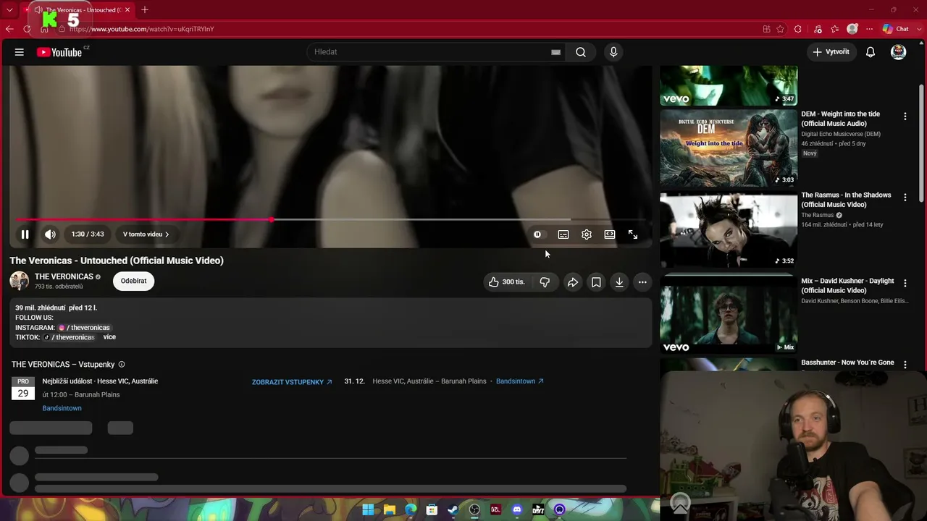This screenshot has width=927, height=521.
Task: Switch to OBS Studio in taskbar
Action: pyautogui.click(x=474, y=509)
